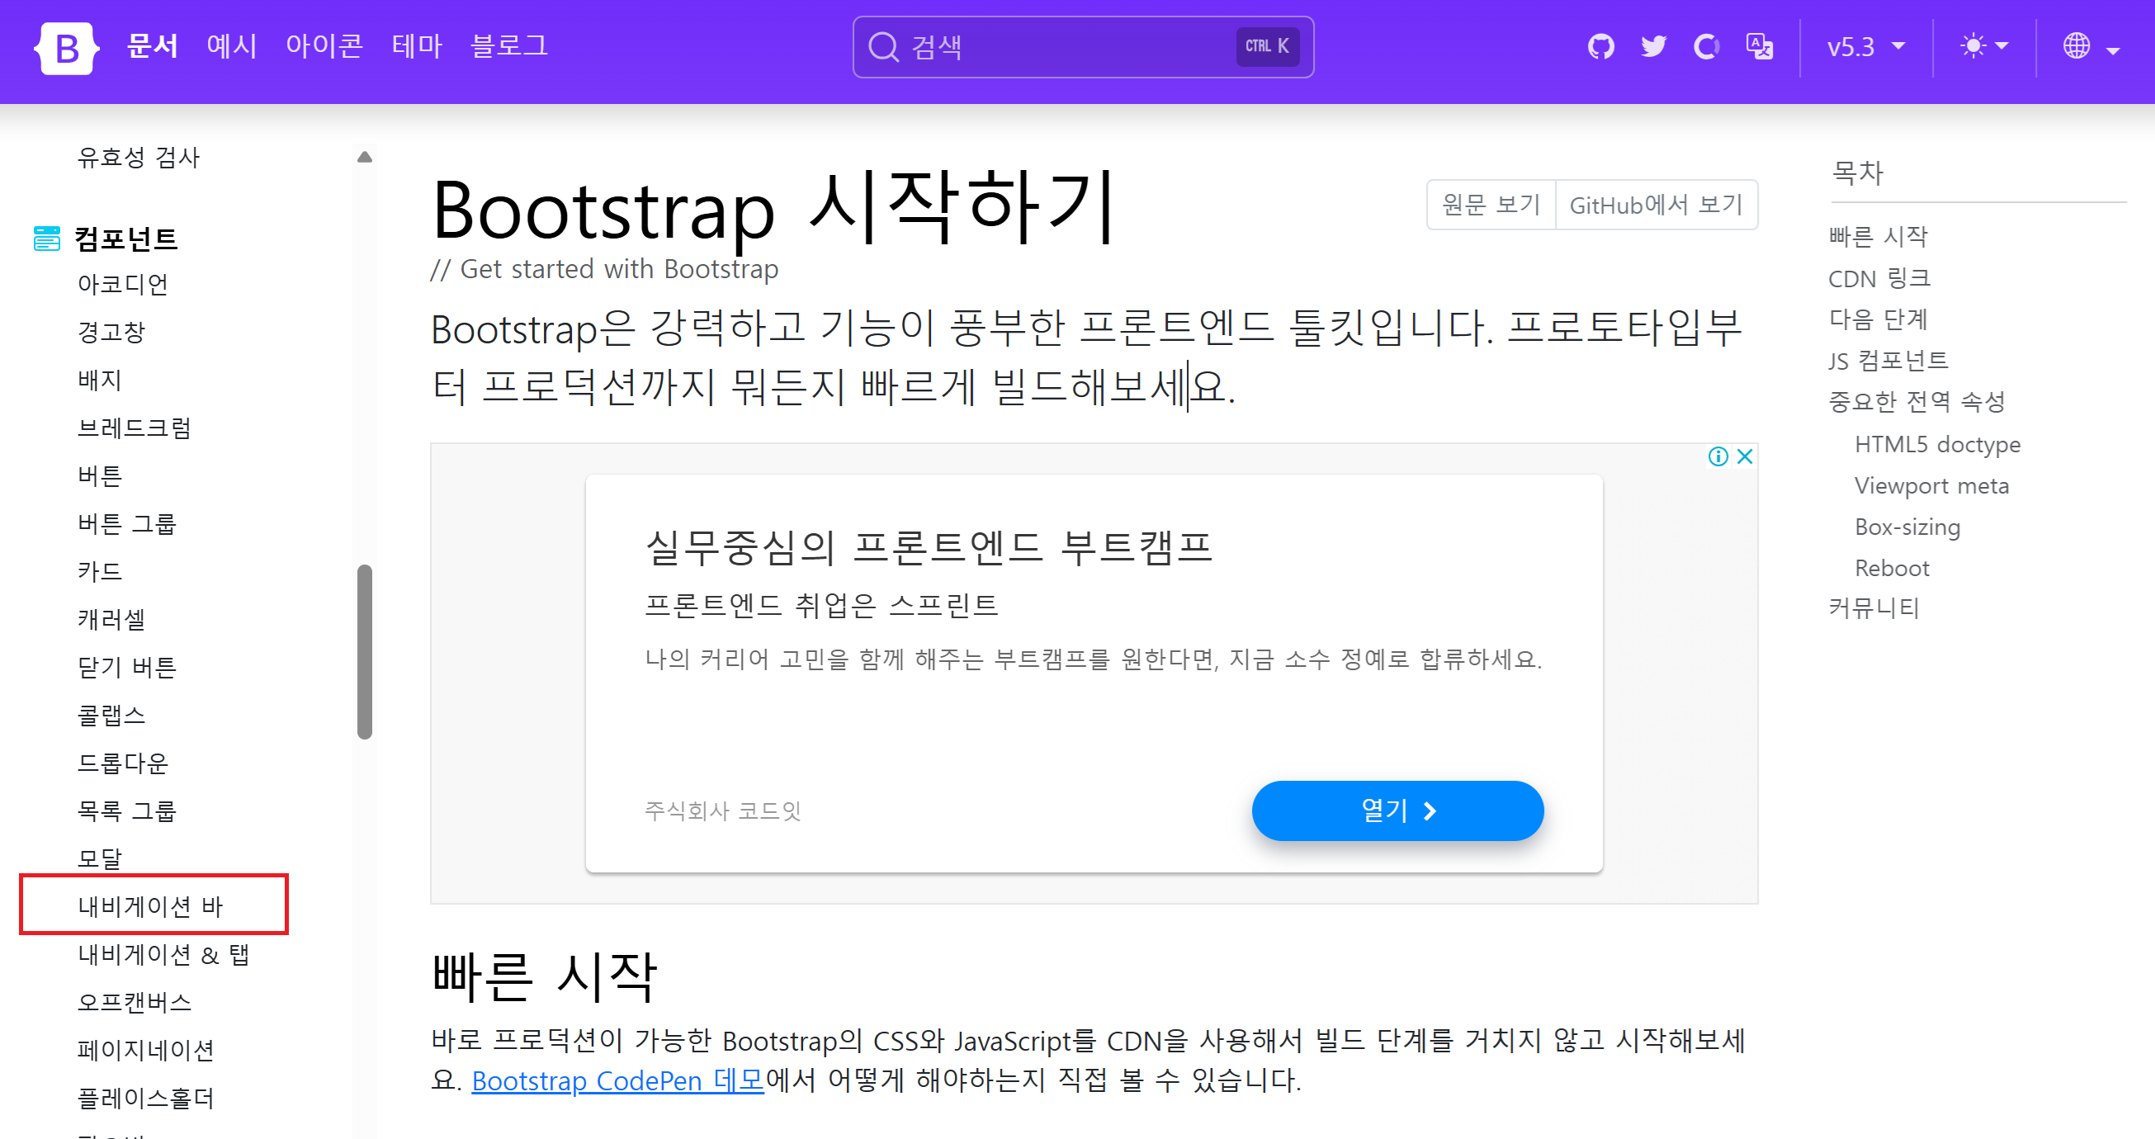Jump to 다음 단계 in the 목차
Image resolution: width=2155 pixels, height=1139 pixels.
pos(1879,319)
